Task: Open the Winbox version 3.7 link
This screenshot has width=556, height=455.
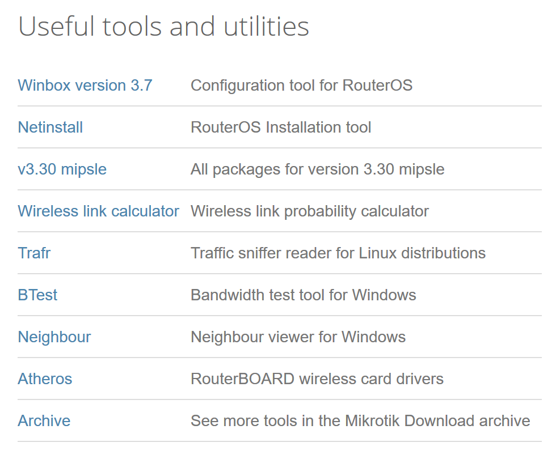Action: [x=85, y=86]
